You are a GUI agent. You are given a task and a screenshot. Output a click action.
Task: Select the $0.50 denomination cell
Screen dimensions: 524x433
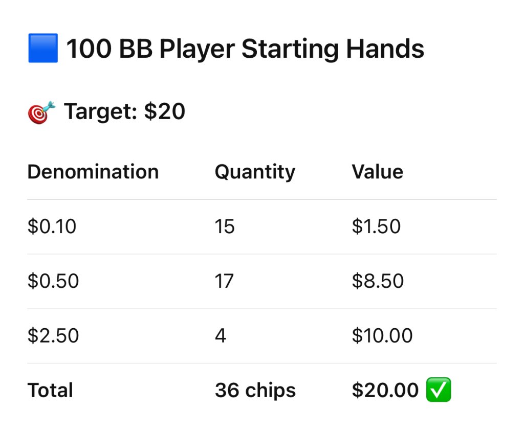[53, 281]
